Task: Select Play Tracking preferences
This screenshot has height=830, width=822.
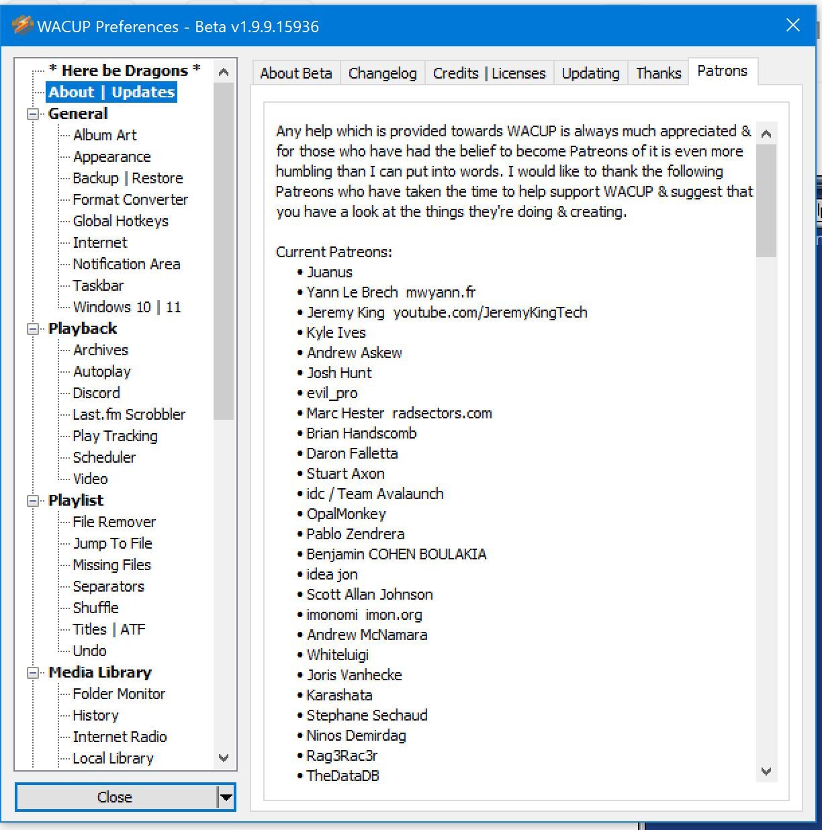Action: click(x=115, y=436)
